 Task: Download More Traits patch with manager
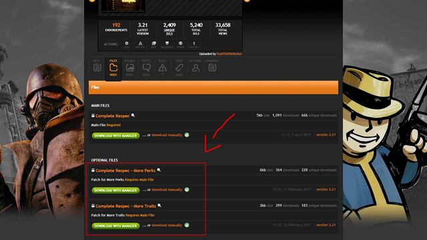115,226
